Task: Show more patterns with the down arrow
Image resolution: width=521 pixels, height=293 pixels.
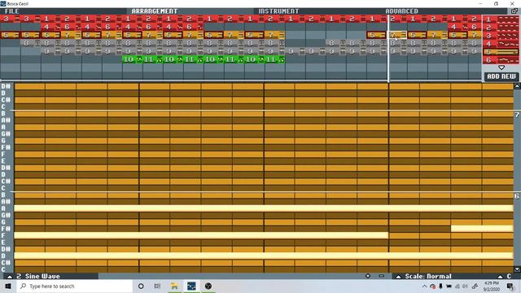Action: pyautogui.click(x=501, y=68)
